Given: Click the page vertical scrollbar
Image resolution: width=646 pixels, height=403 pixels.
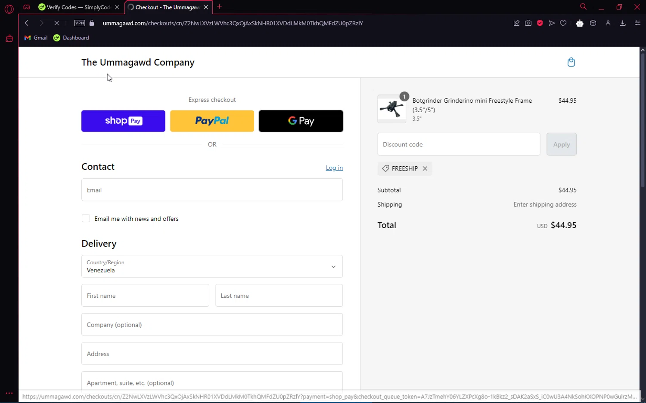Looking at the screenshot, I should coord(643,120).
